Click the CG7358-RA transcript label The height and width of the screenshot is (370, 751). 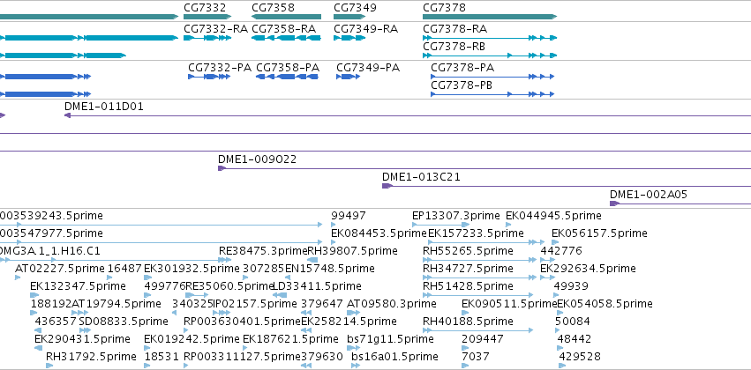283,29
